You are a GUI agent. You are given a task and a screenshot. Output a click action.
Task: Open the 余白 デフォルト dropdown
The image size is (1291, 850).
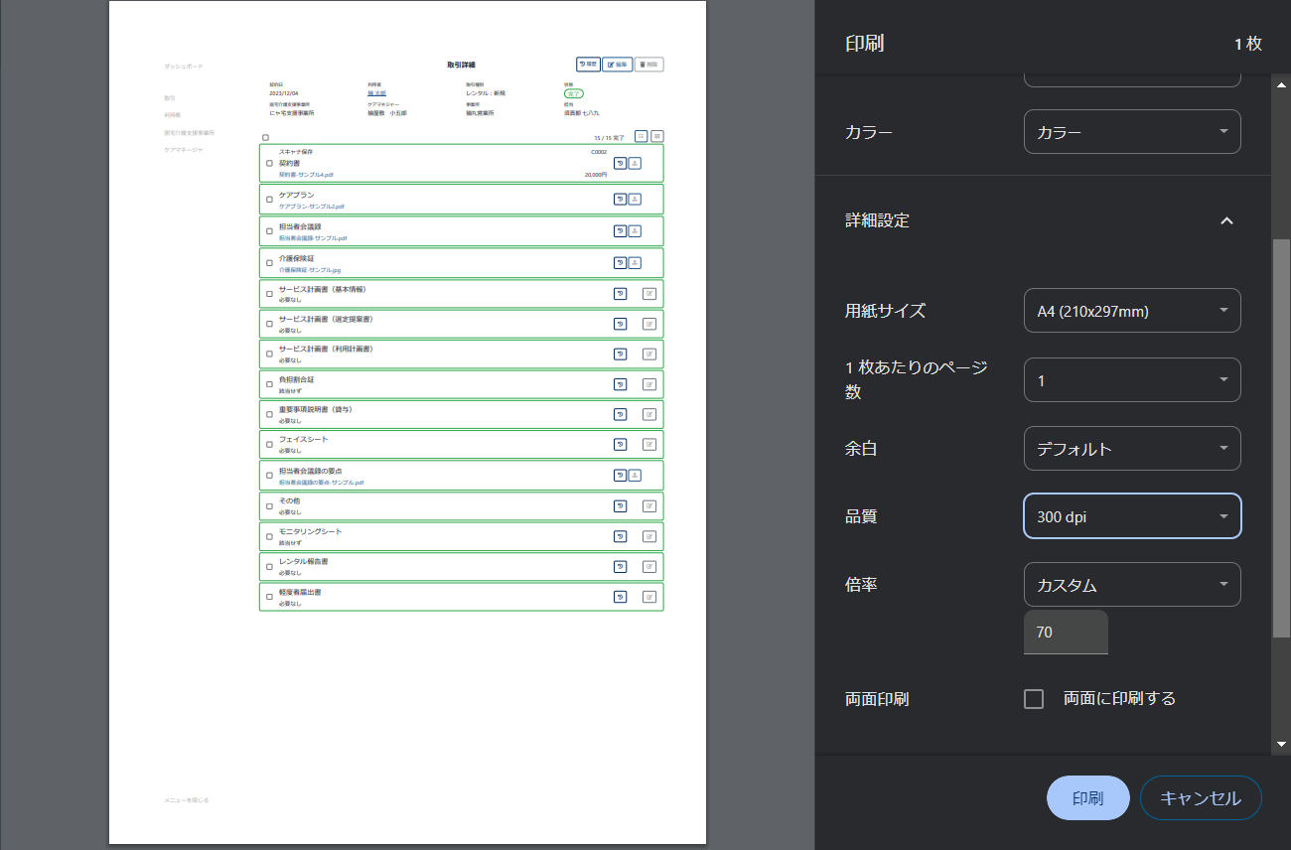(1132, 449)
